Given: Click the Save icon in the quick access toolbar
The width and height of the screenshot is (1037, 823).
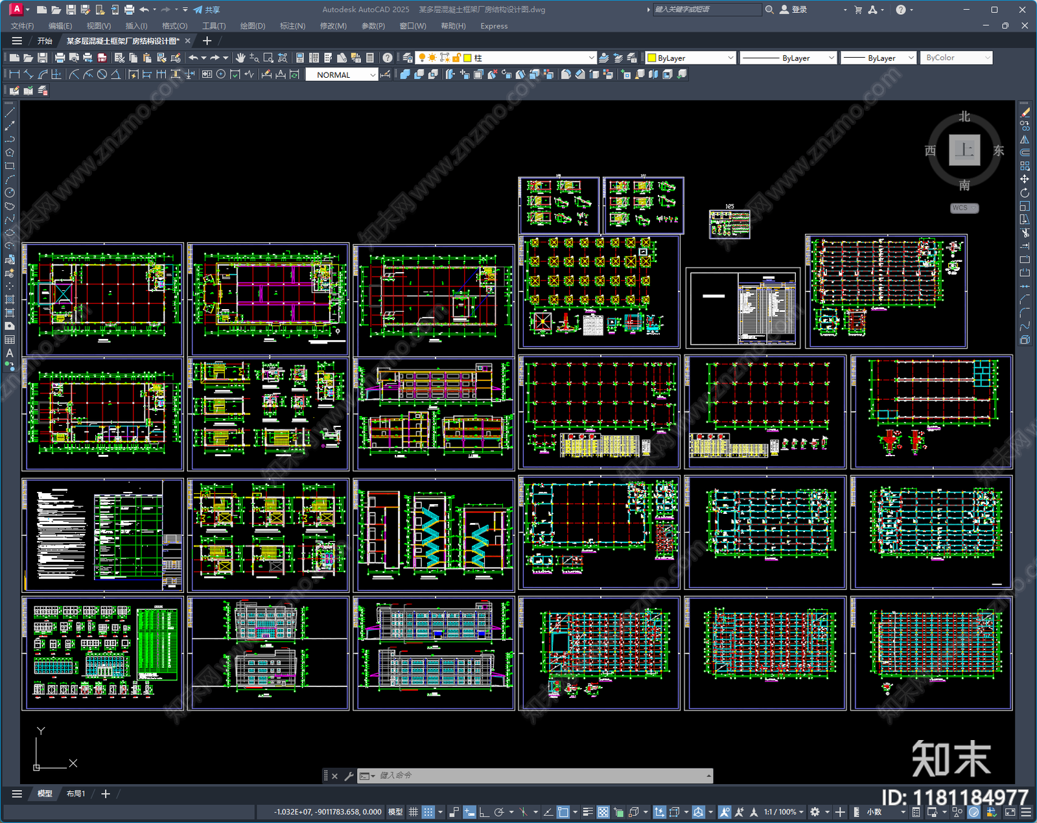Looking at the screenshot, I should [x=71, y=10].
